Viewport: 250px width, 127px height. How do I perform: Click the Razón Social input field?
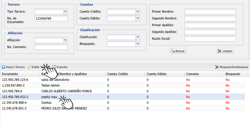point(210,39)
